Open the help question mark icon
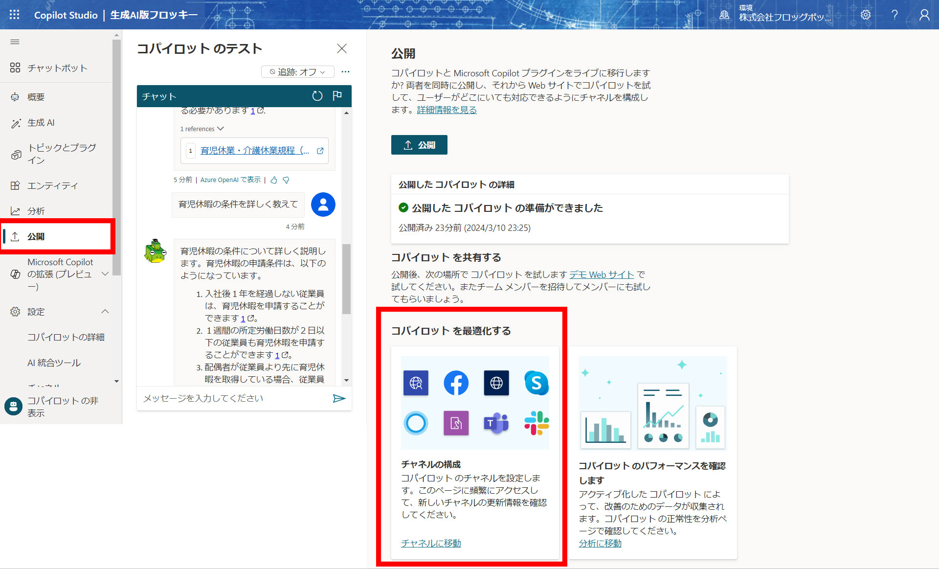Viewport: 939px width, 569px height. pos(894,15)
